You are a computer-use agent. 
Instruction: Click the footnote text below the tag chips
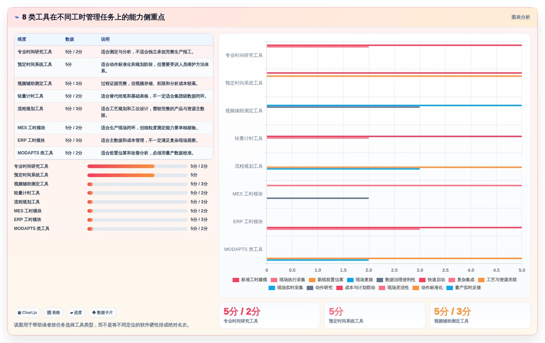[x=103, y=325]
